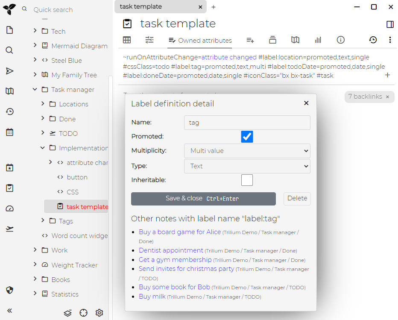
Task: Click the plus to add a new attribute
Action: [x=388, y=74]
